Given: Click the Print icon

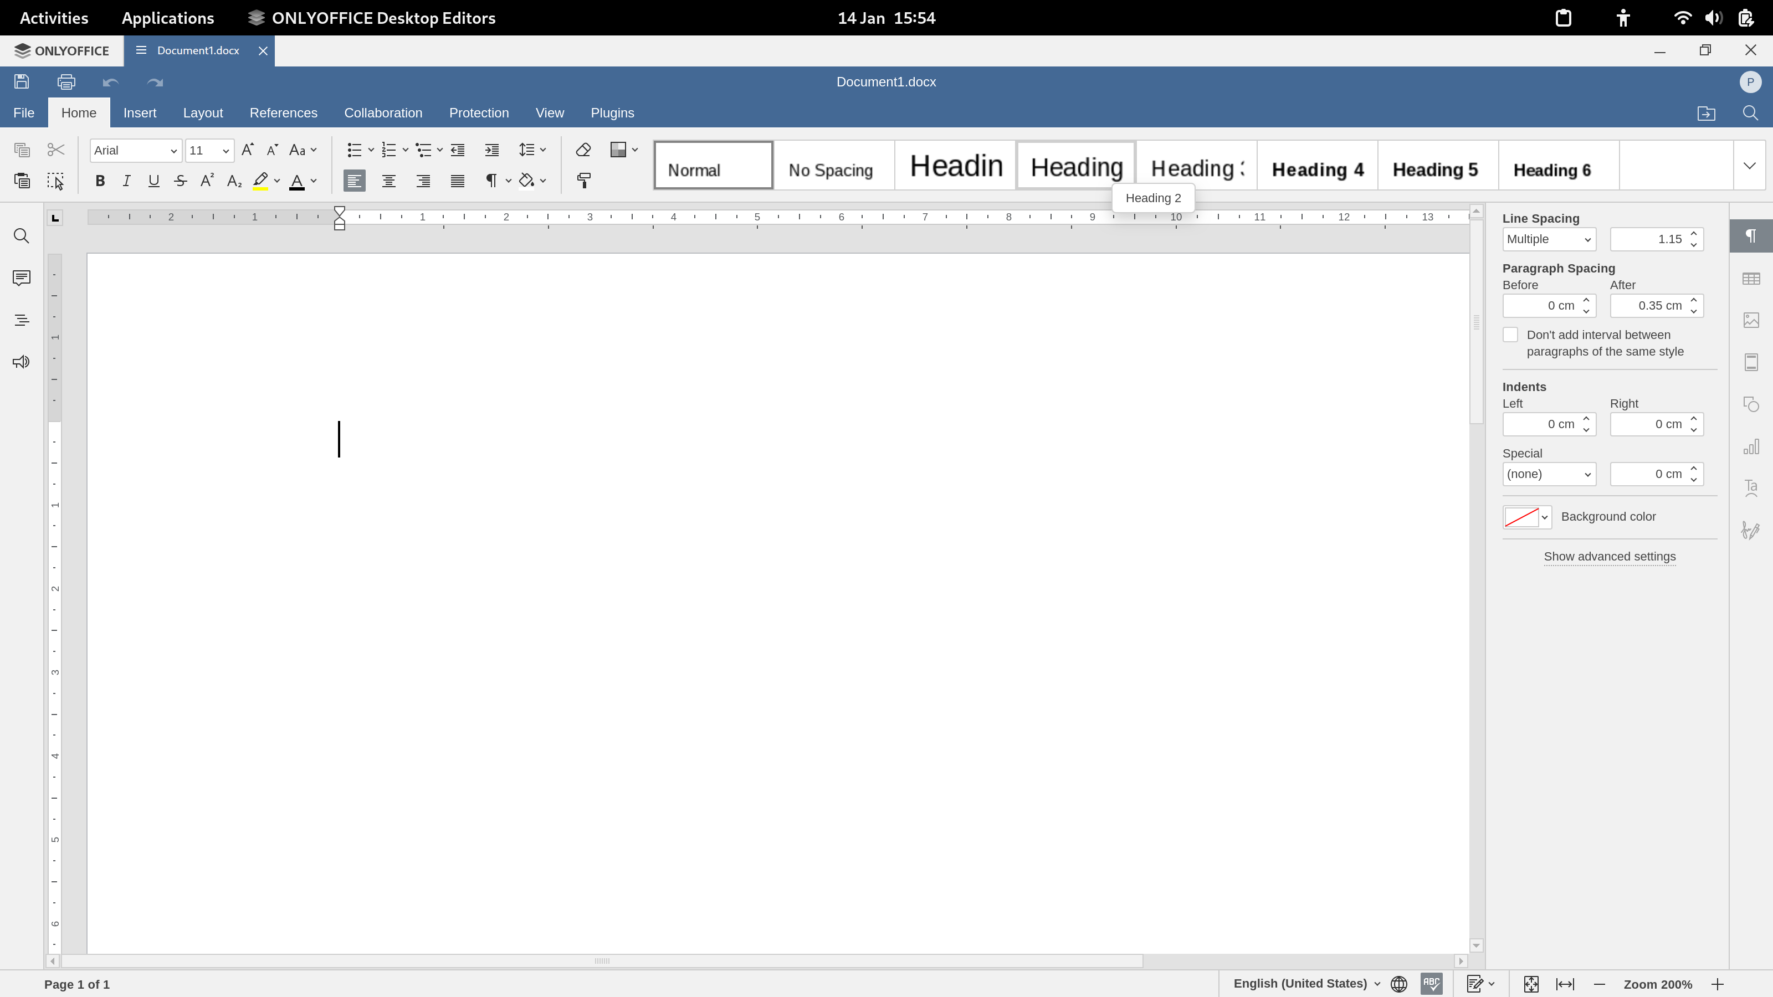Looking at the screenshot, I should 66,82.
